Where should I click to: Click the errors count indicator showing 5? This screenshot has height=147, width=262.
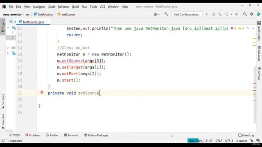(233, 28)
